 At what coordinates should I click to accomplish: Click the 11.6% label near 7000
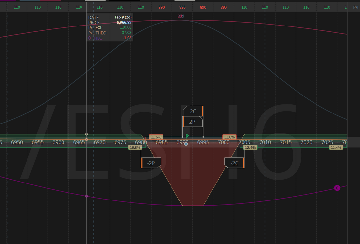pos(229,137)
